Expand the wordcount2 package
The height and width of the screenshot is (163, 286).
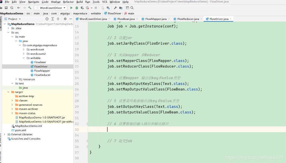tap(24, 54)
